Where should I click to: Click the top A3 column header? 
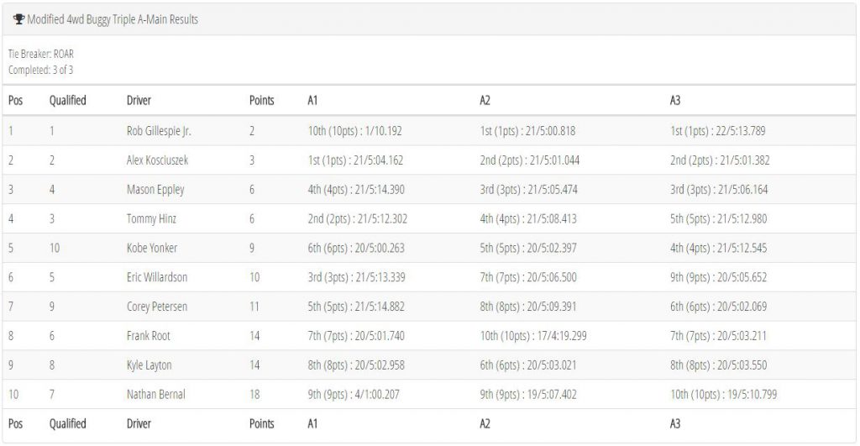pos(675,101)
